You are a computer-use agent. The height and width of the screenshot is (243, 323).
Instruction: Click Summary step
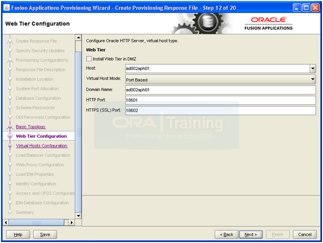(x=25, y=212)
